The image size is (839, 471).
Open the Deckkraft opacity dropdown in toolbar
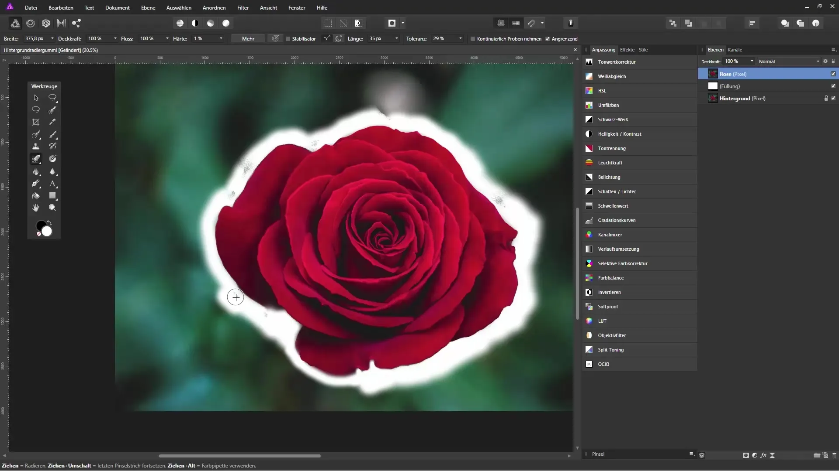point(115,39)
